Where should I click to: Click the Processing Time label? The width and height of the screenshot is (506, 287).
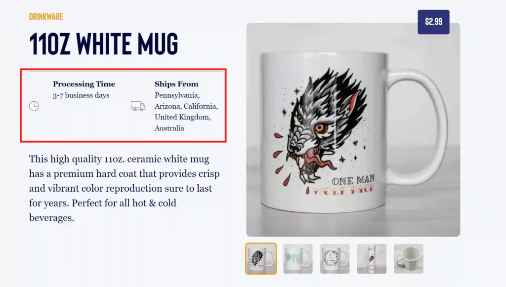coord(84,84)
